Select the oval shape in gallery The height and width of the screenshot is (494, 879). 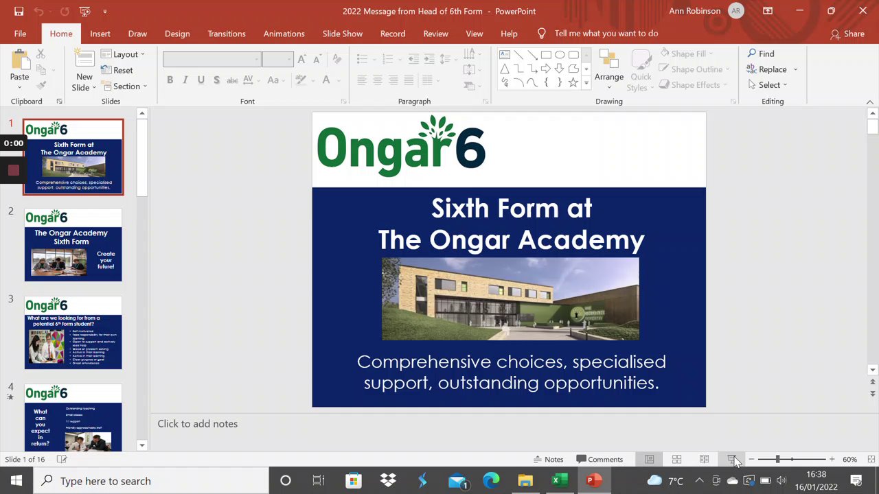(560, 55)
